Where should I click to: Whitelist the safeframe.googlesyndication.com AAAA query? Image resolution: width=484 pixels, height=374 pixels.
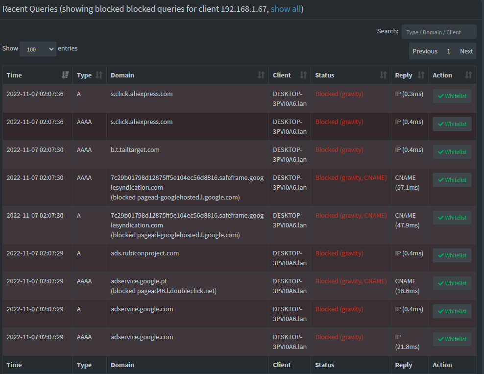point(452,179)
